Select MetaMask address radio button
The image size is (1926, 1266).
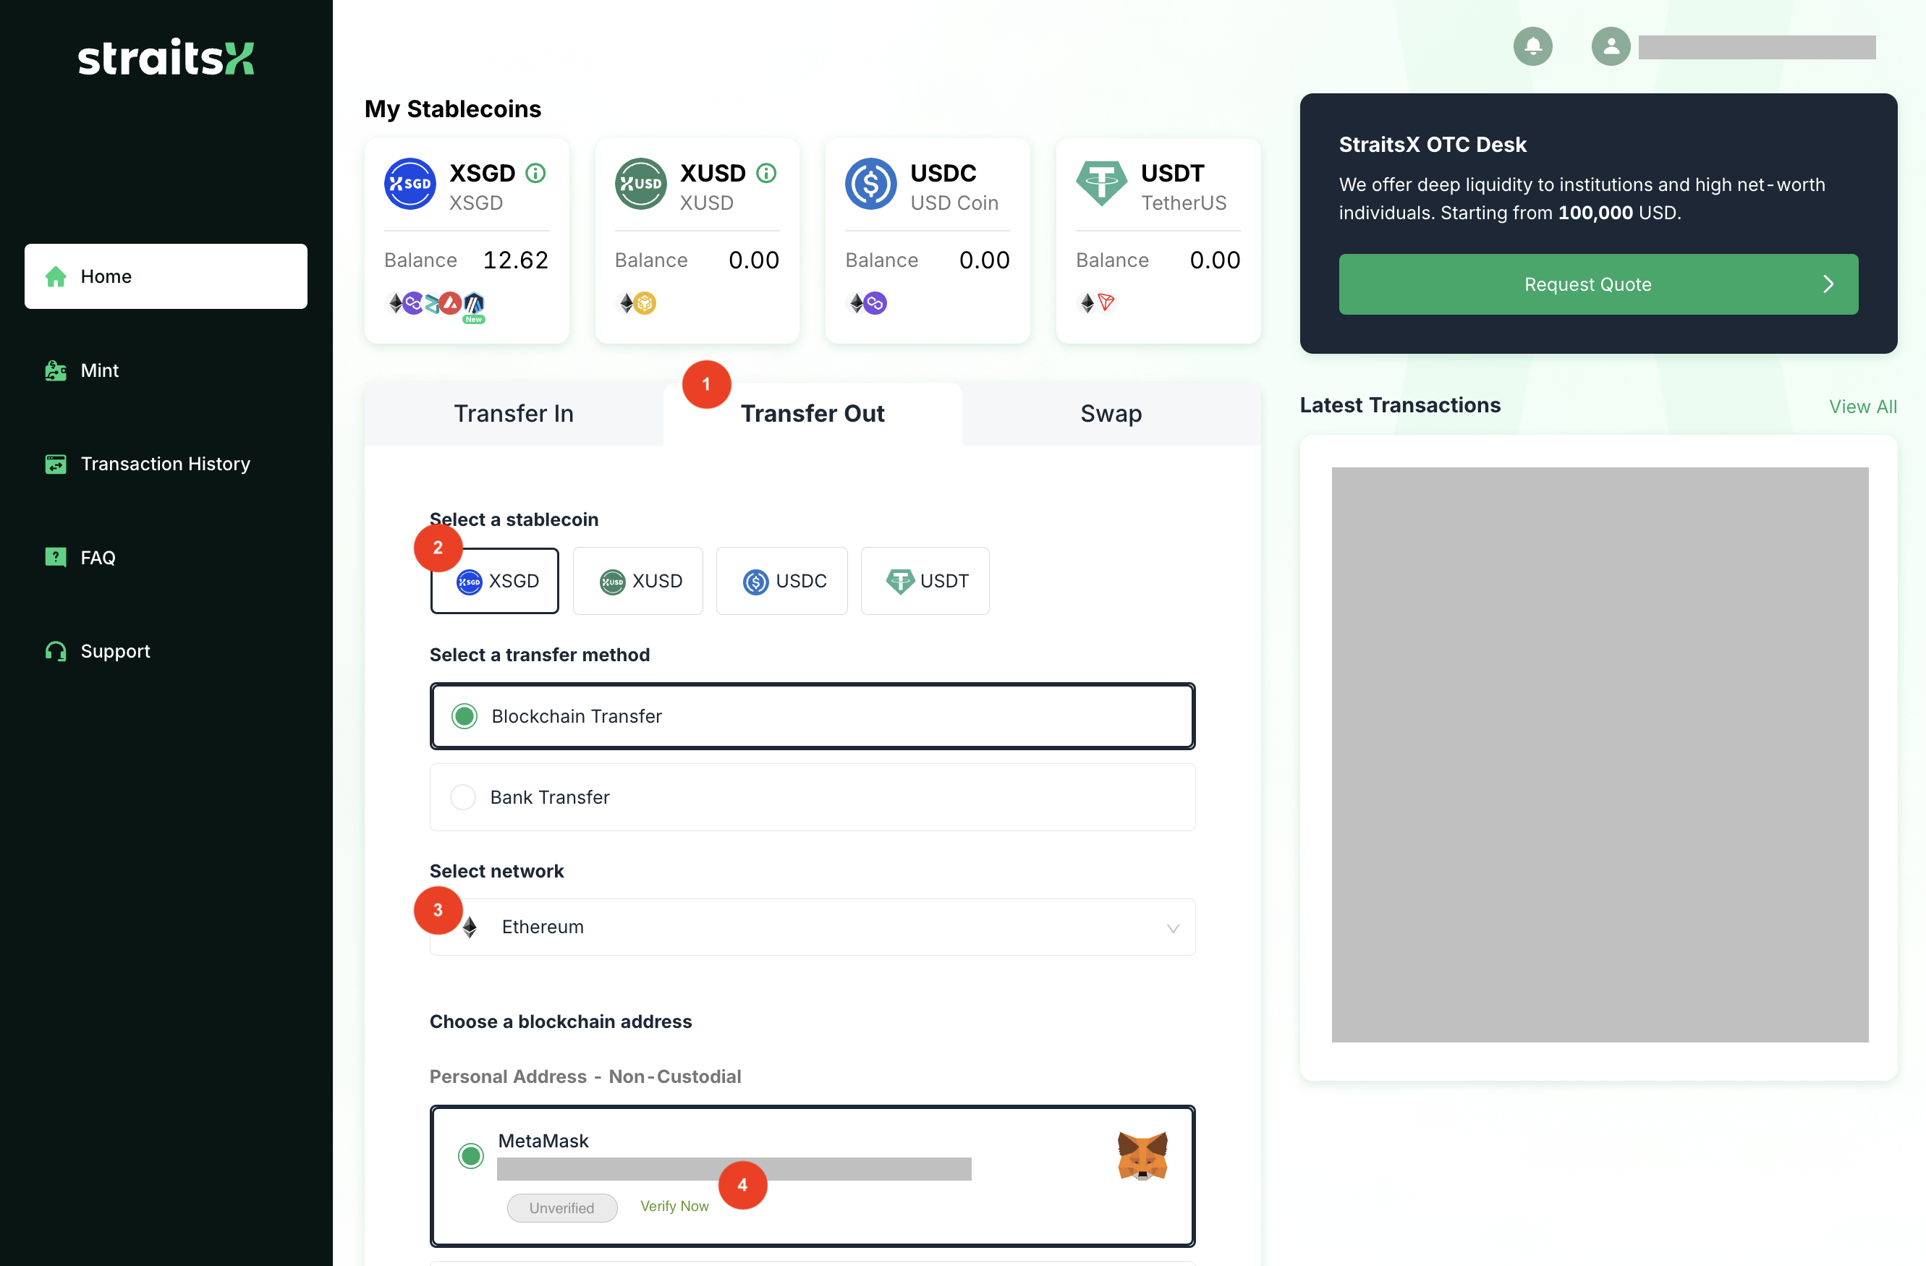[x=471, y=1155]
